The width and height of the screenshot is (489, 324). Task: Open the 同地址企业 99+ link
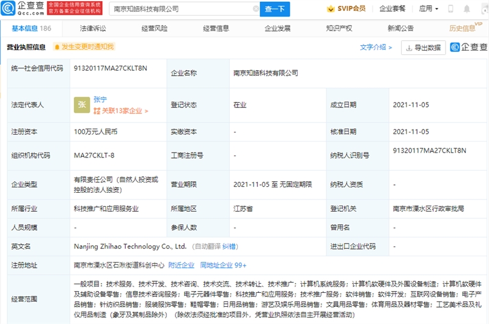(223, 265)
